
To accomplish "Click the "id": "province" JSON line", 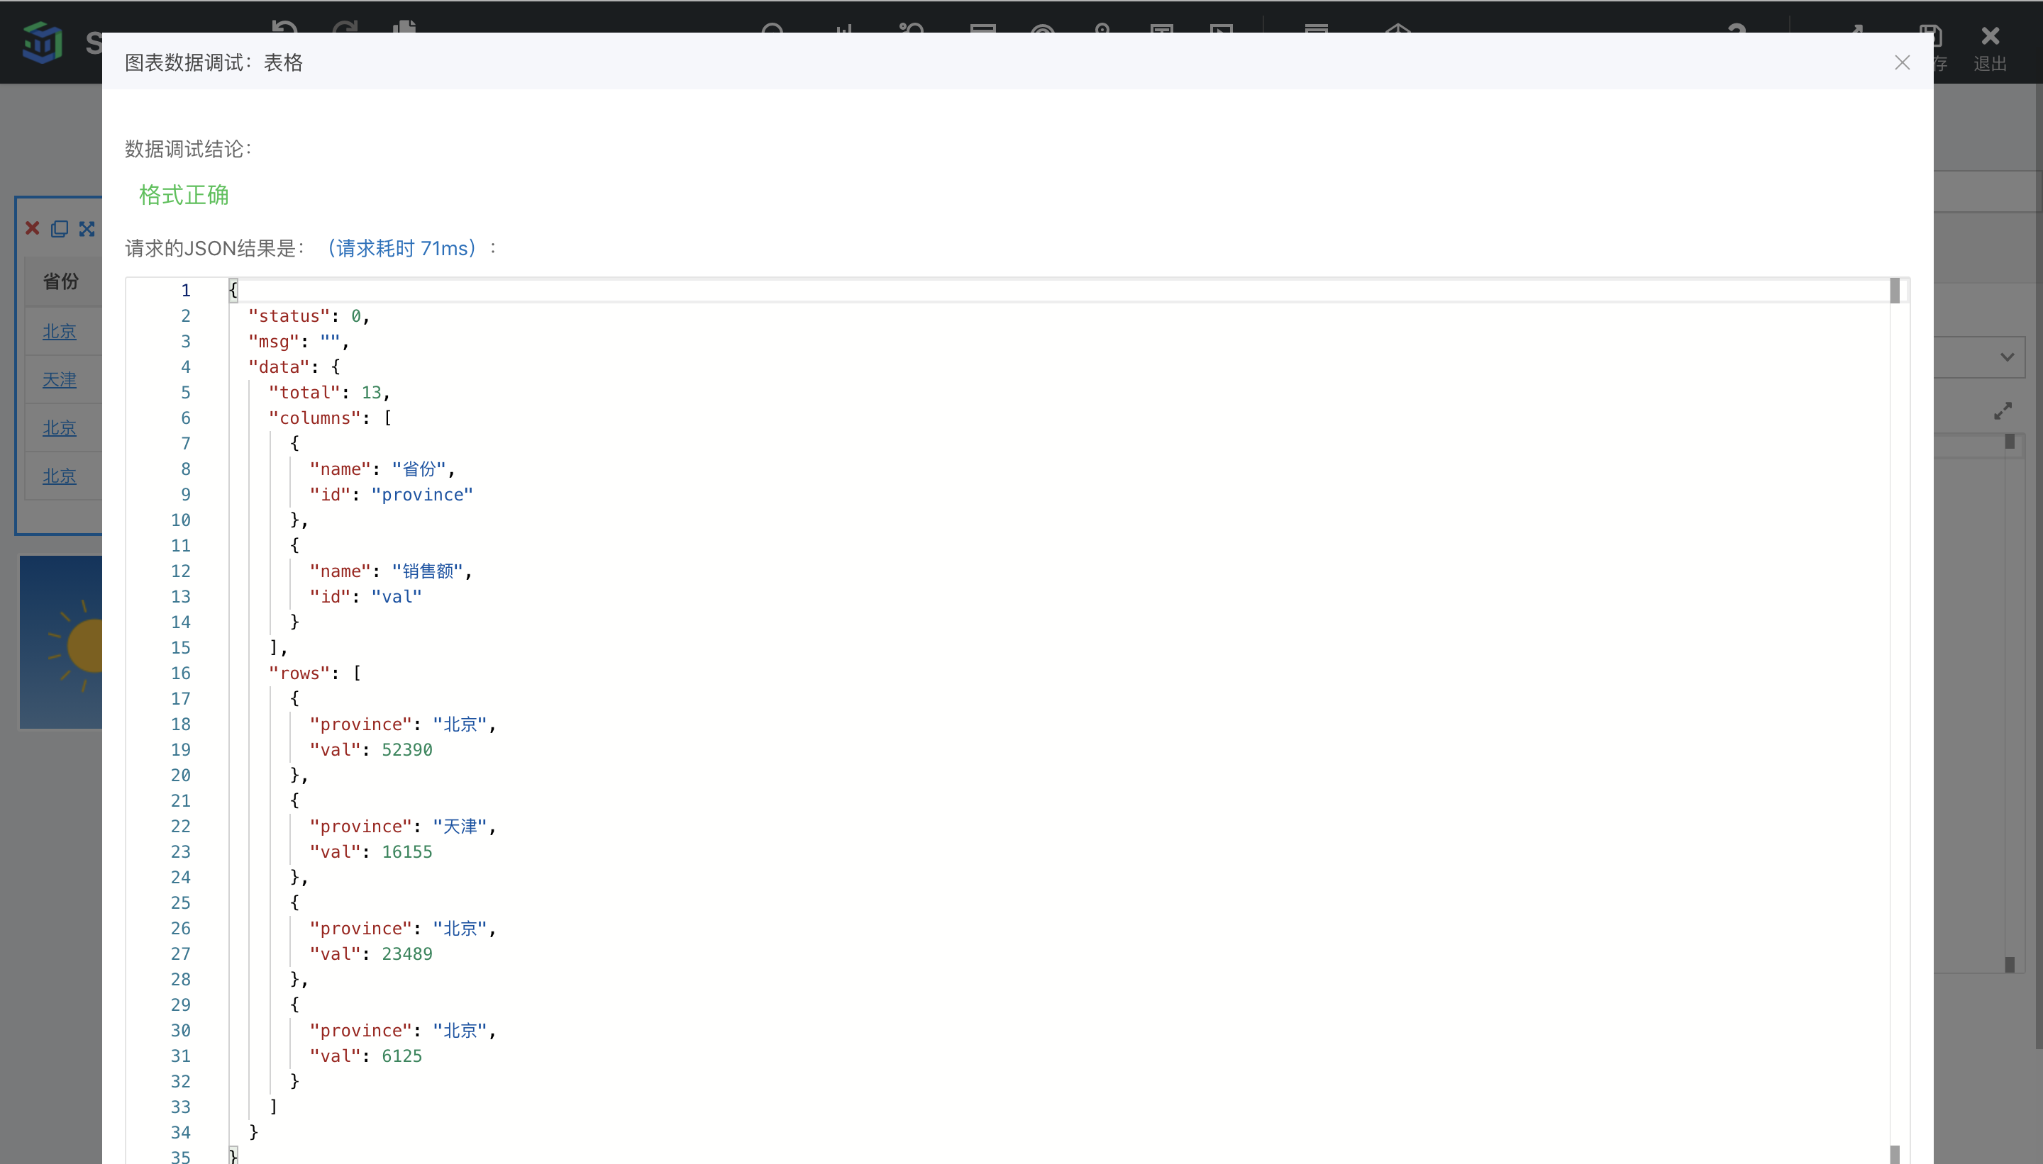I will point(391,495).
